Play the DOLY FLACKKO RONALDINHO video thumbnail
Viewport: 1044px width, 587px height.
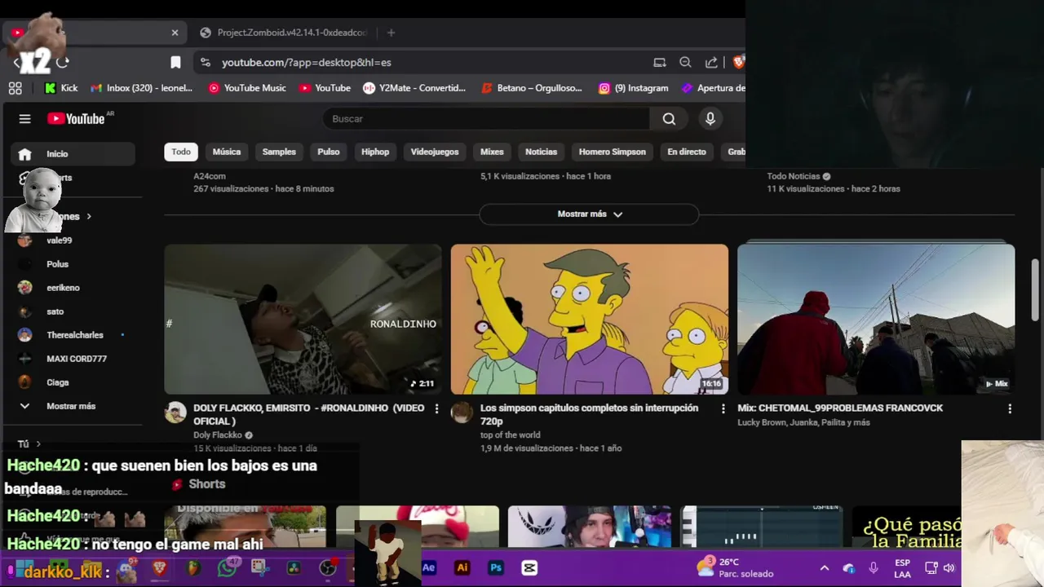point(303,320)
